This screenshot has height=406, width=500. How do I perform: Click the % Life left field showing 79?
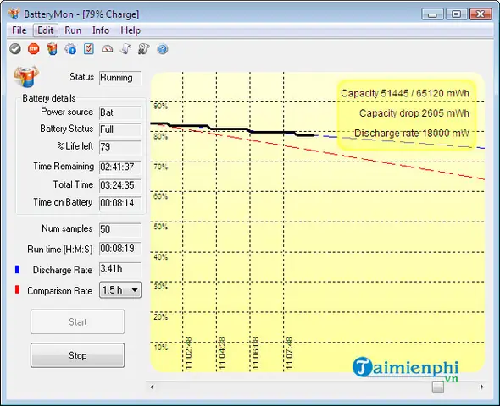tap(119, 146)
